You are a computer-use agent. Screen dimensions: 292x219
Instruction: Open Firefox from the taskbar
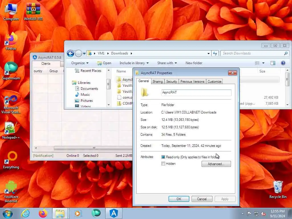click(43, 213)
